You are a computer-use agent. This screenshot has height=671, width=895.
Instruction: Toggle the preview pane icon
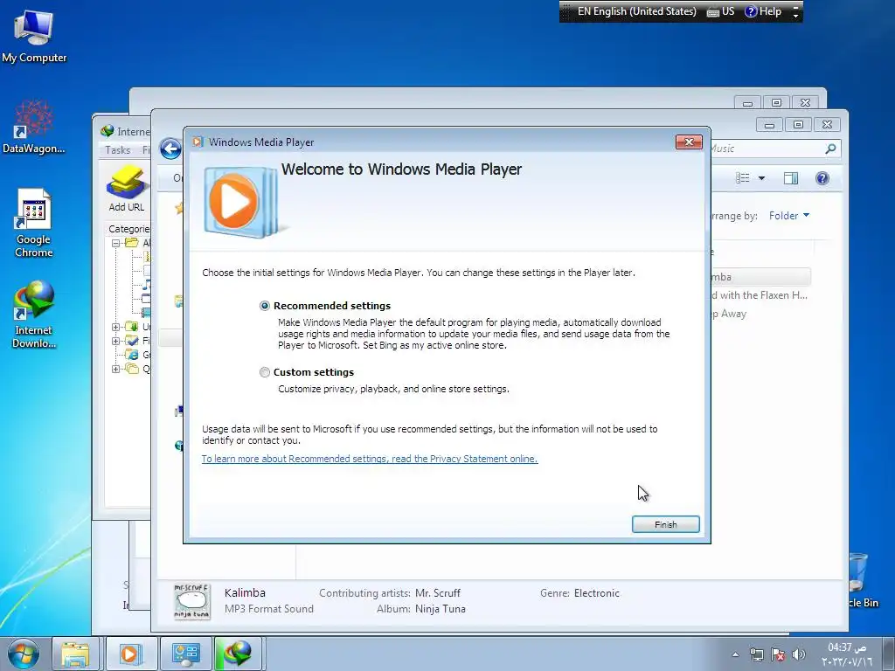point(790,178)
